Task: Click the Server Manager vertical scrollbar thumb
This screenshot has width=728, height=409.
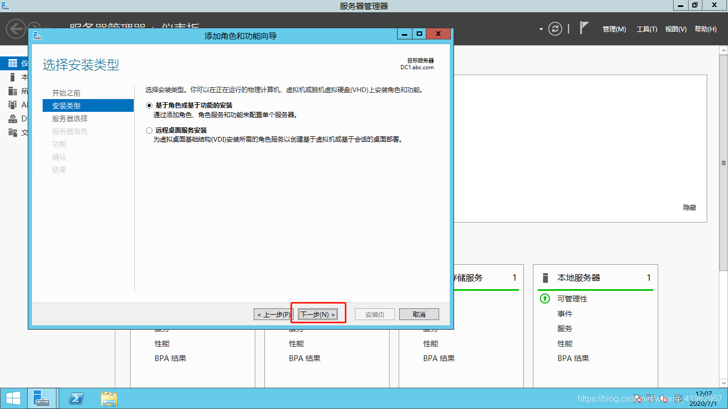Action: pyautogui.click(x=723, y=163)
